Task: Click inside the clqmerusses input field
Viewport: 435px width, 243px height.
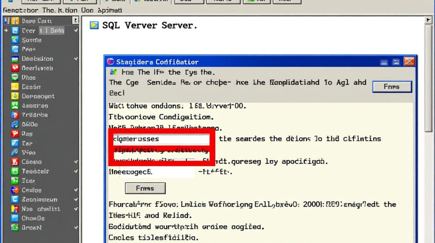Action: click(x=162, y=139)
